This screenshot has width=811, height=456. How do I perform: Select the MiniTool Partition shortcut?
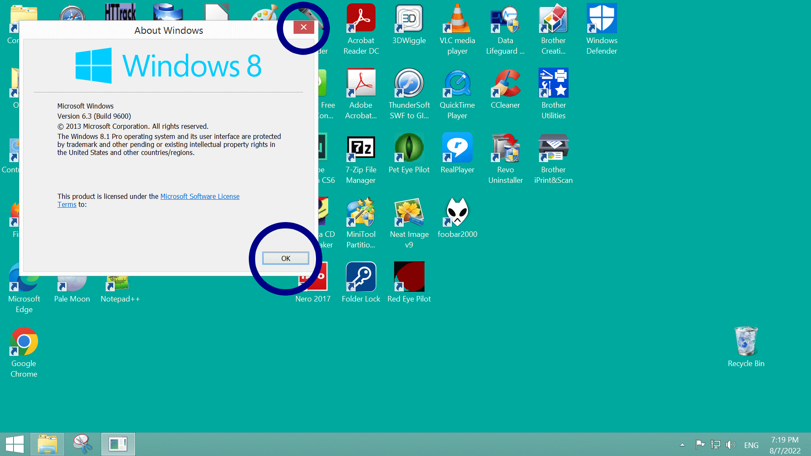[x=361, y=223]
